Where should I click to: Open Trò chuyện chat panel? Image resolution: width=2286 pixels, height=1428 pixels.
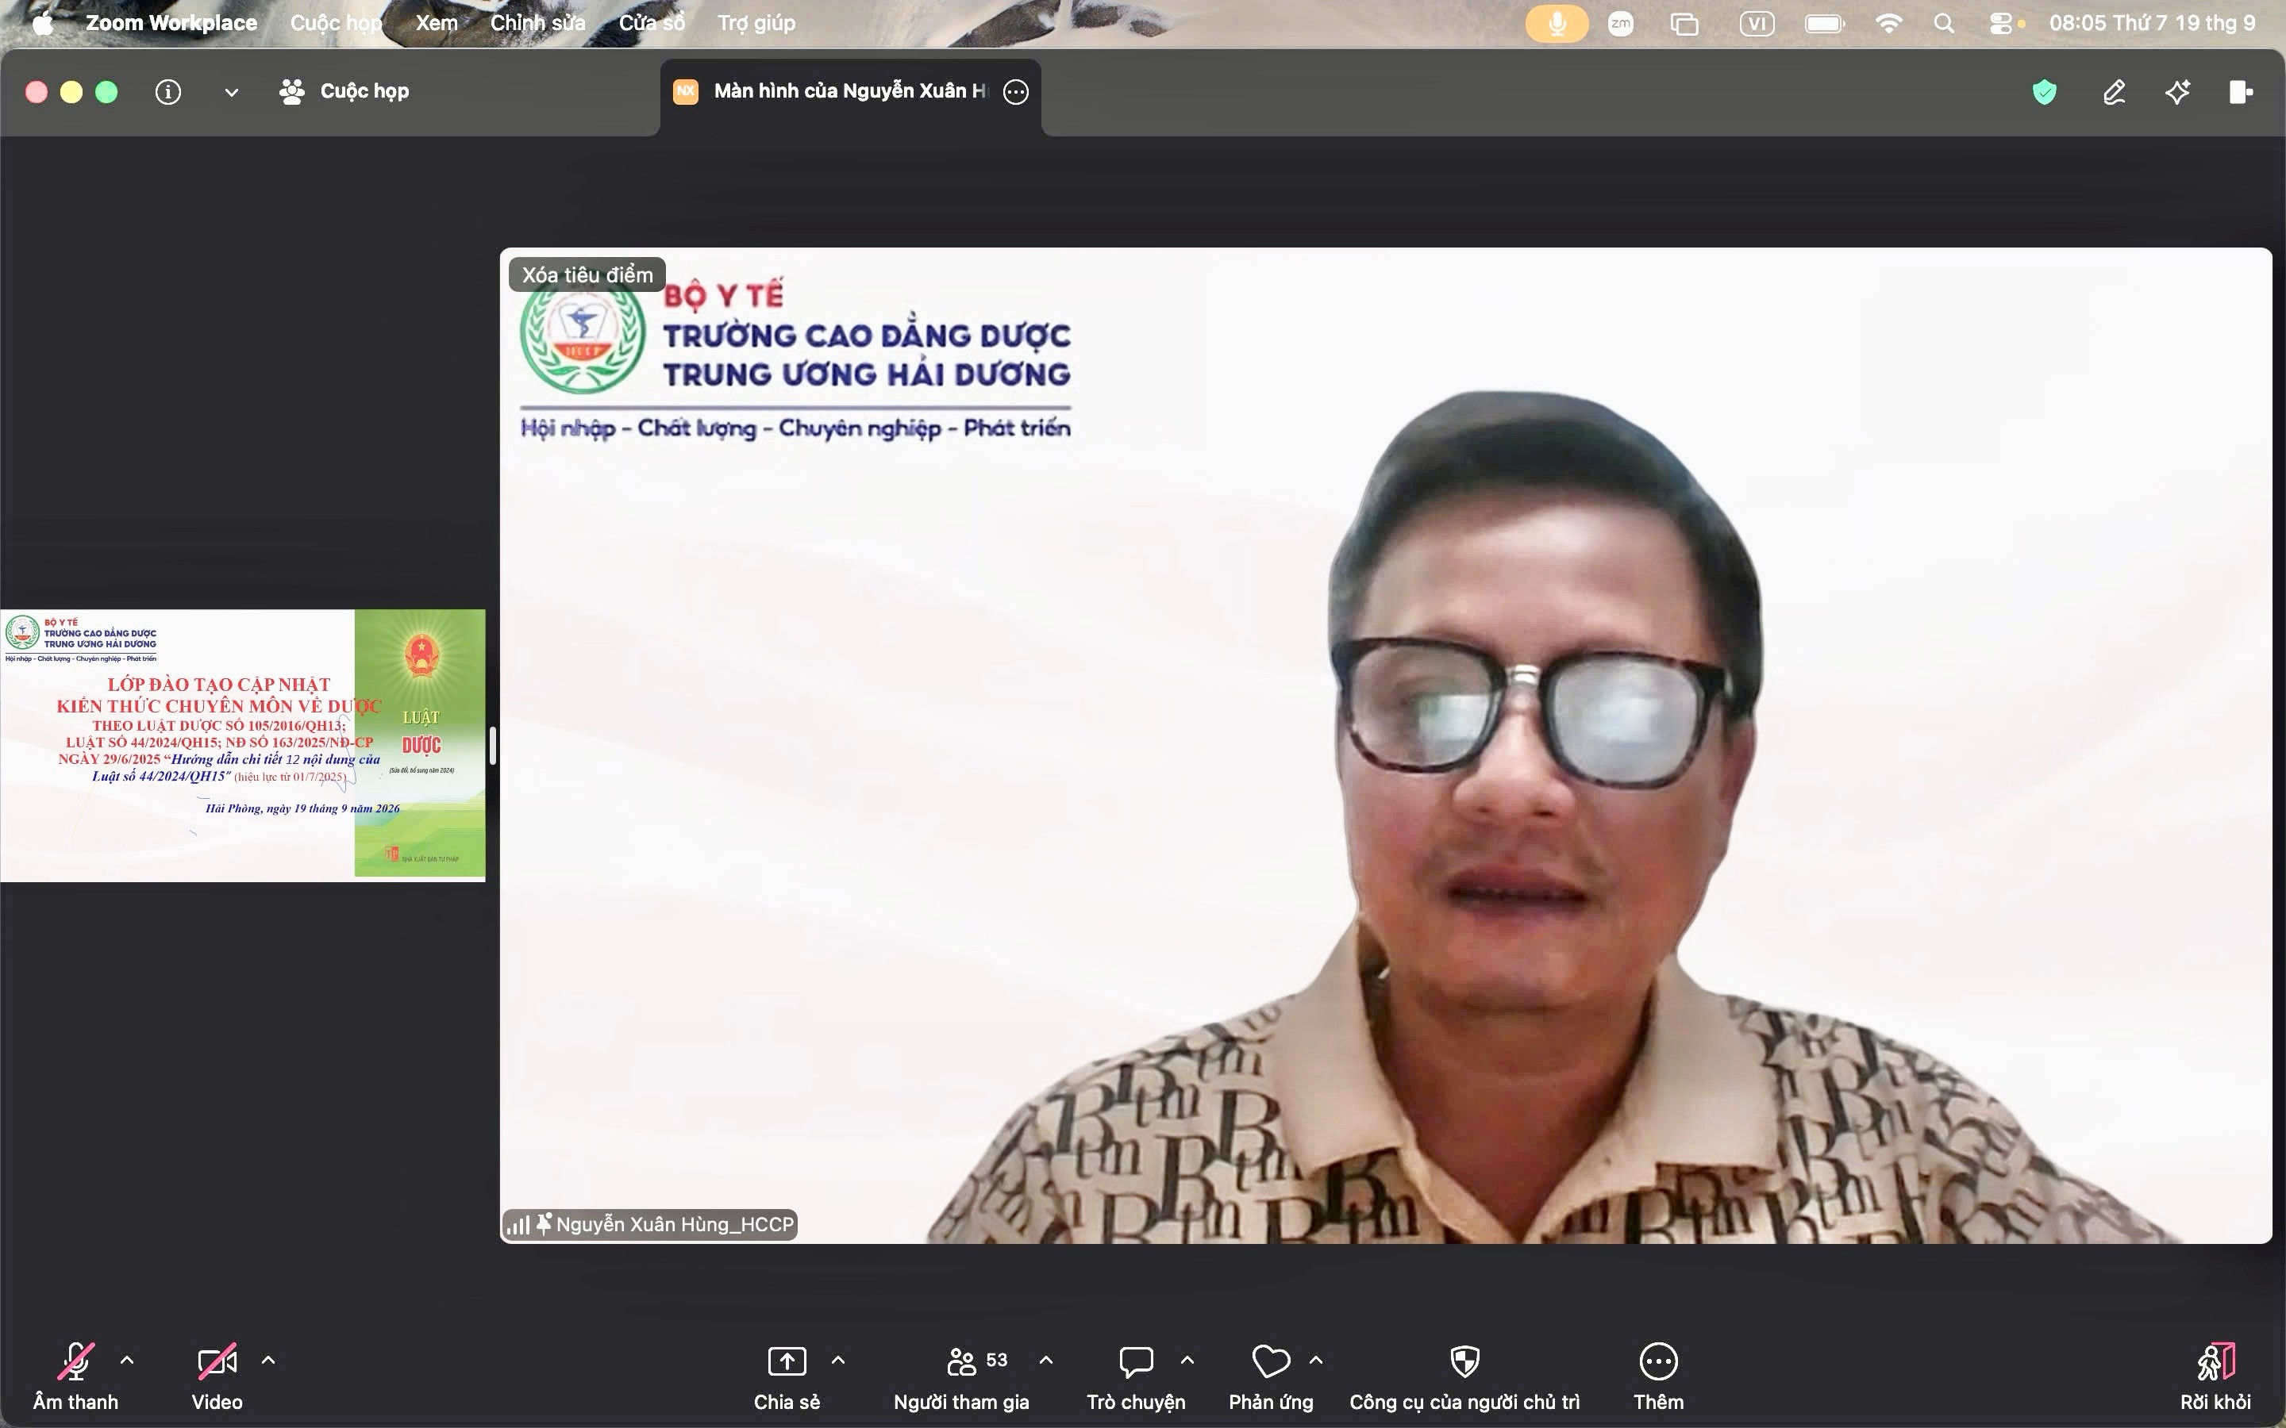click(x=1135, y=1377)
